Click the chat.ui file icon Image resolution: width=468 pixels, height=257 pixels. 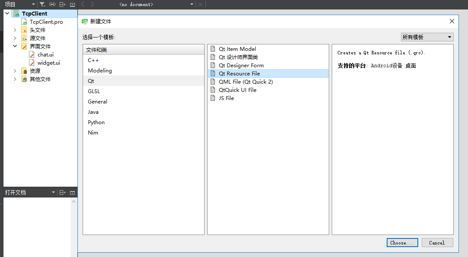pyautogui.click(x=32, y=54)
